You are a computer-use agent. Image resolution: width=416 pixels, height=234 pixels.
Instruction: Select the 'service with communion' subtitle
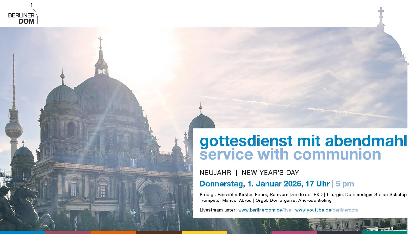pyautogui.click(x=290, y=154)
